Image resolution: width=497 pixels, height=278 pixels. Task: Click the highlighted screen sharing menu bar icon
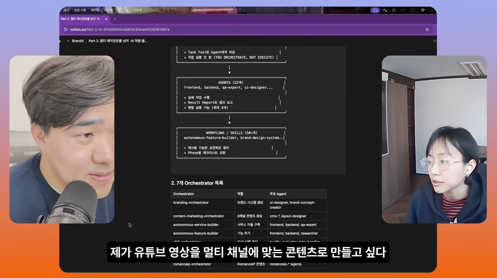coord(376,10)
